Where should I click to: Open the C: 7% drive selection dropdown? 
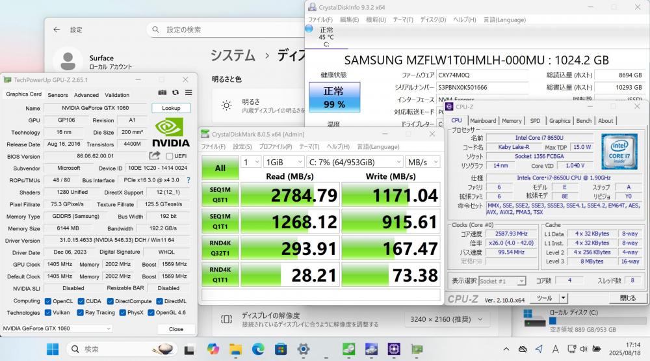pyautogui.click(x=355, y=162)
